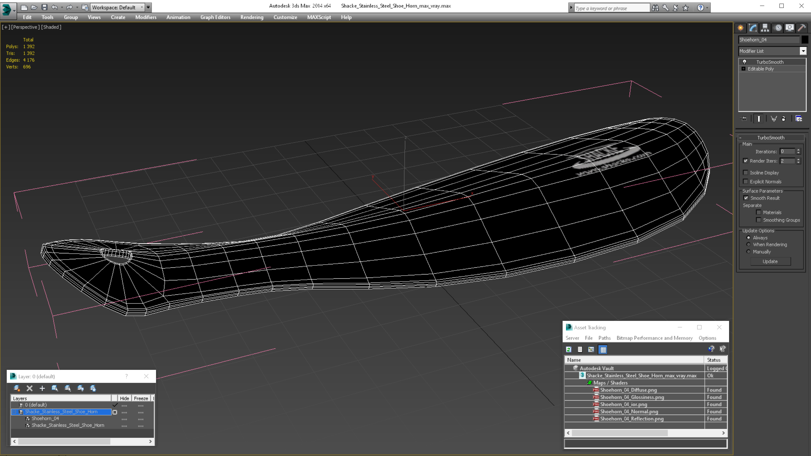The width and height of the screenshot is (811, 456).
Task: Open the Utilities hammer panel tab
Action: click(801, 28)
